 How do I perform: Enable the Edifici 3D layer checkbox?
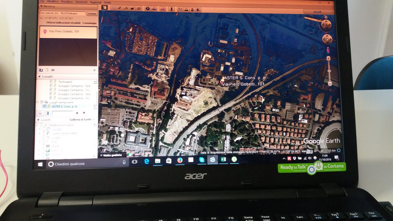[x=44, y=151]
